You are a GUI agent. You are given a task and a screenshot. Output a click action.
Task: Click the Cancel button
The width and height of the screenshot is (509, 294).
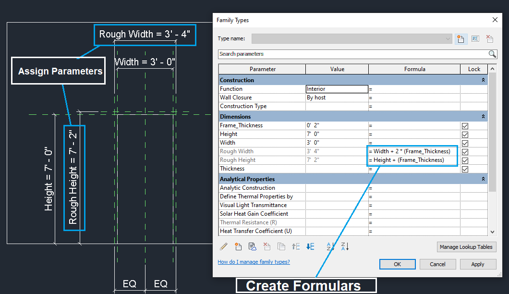437,264
